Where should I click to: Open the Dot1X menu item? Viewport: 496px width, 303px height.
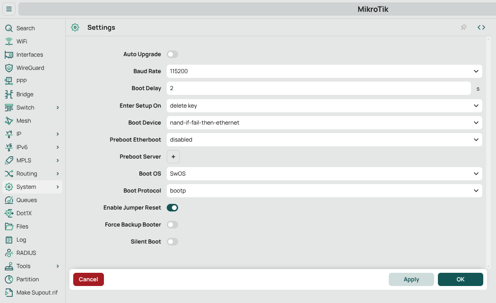[32, 213]
